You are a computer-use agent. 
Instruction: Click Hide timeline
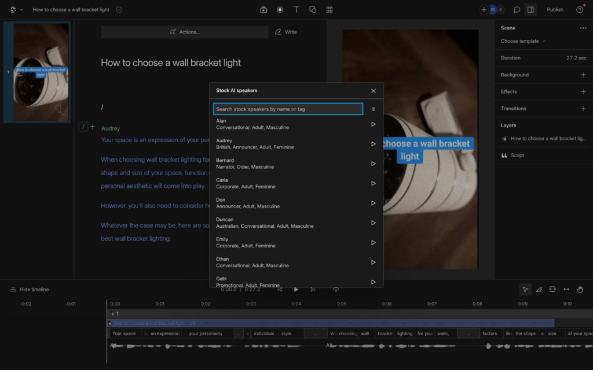tap(28, 289)
